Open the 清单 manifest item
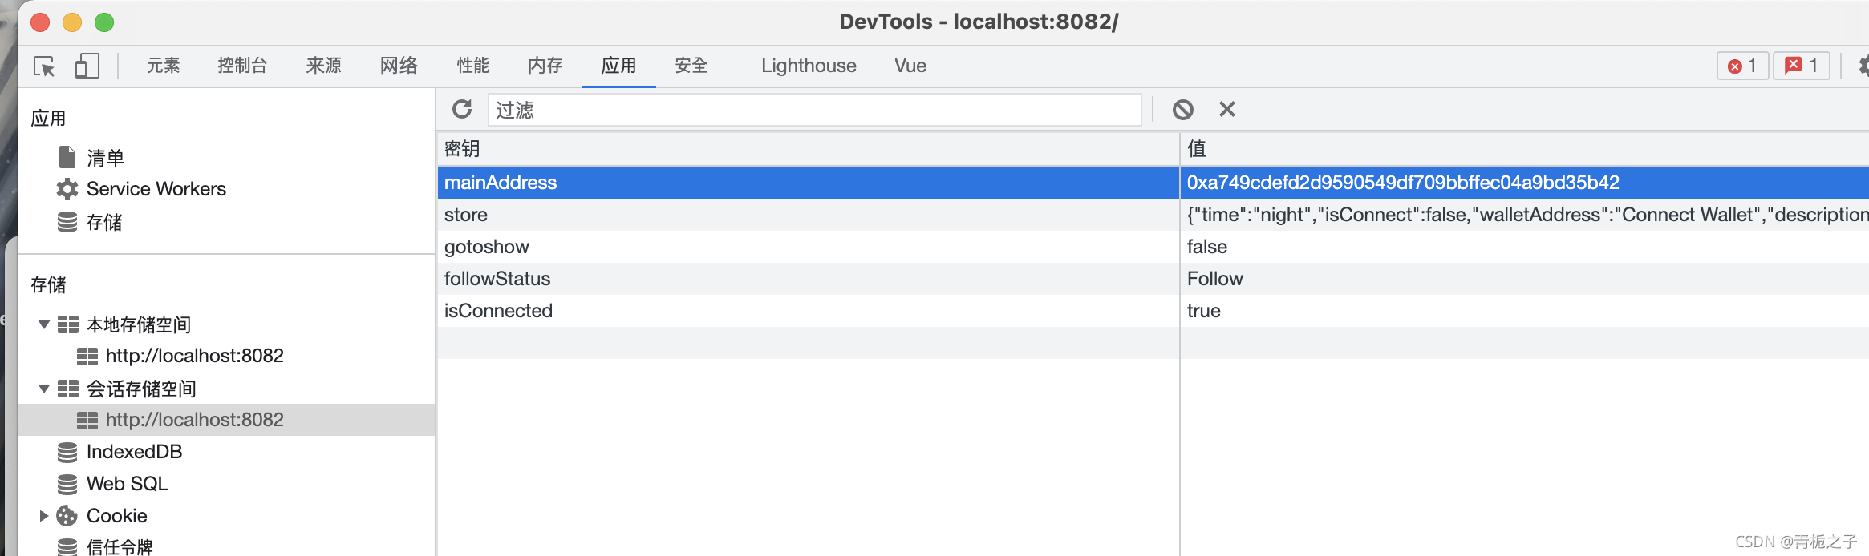Image resolution: width=1869 pixels, height=556 pixels. point(105,157)
